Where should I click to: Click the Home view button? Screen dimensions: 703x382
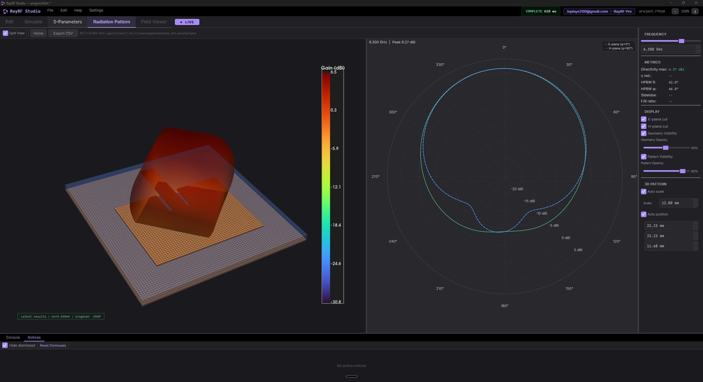(38, 33)
